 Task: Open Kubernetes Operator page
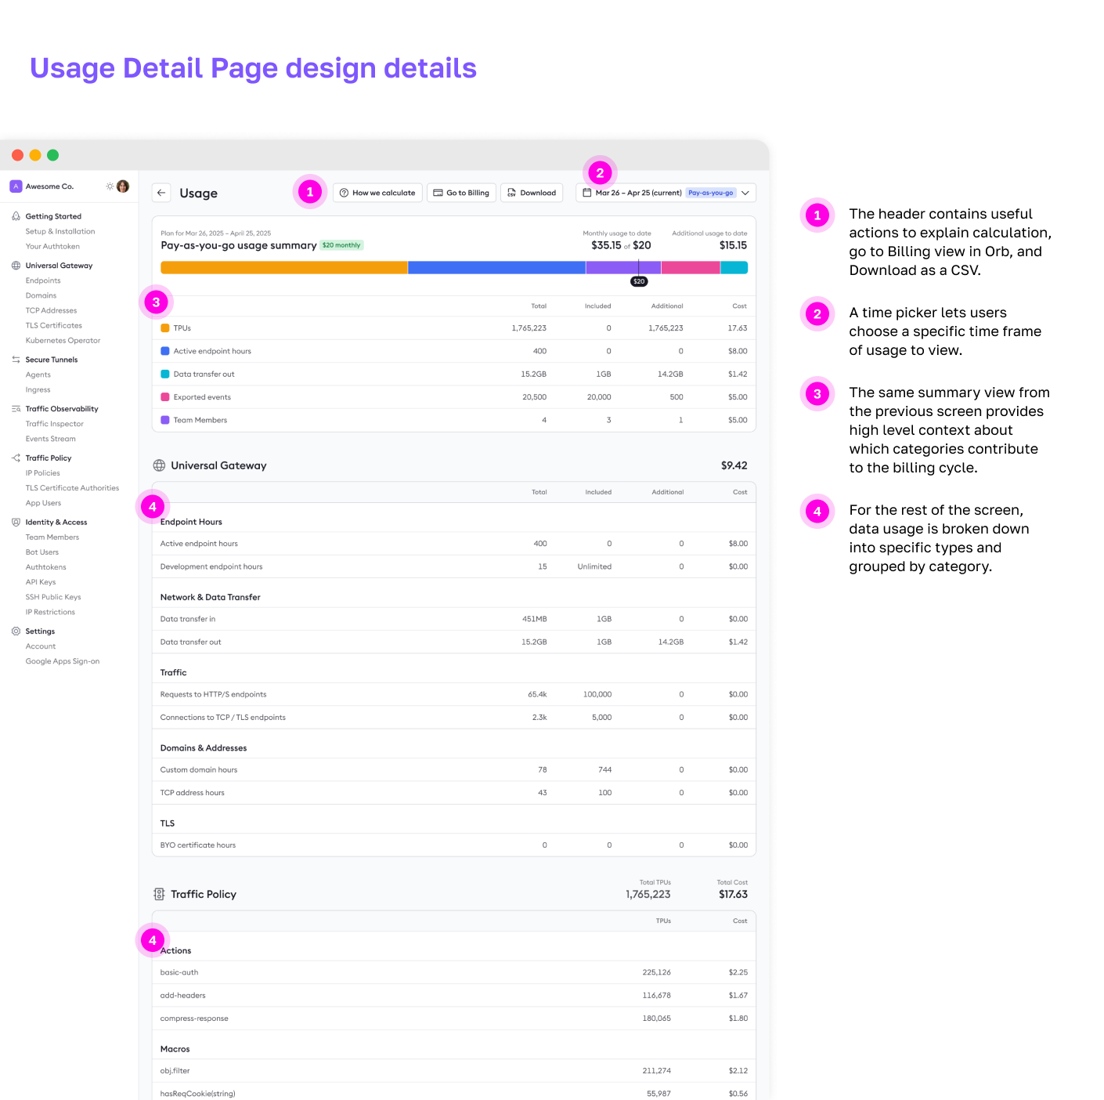[63, 341]
